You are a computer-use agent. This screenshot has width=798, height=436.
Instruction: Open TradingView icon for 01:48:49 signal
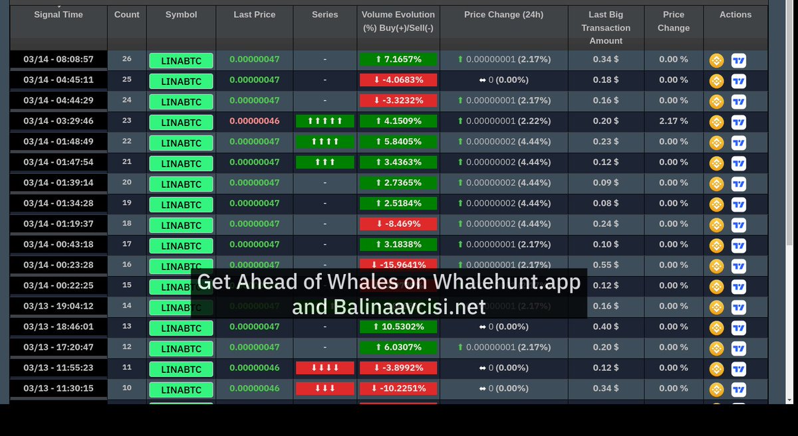[738, 143]
